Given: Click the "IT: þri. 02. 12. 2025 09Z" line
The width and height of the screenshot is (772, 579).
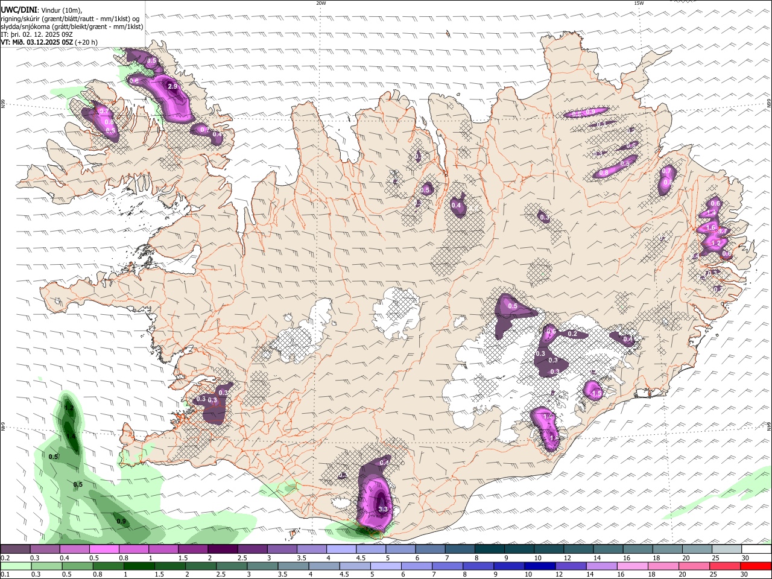Looking at the screenshot, I should [38, 34].
